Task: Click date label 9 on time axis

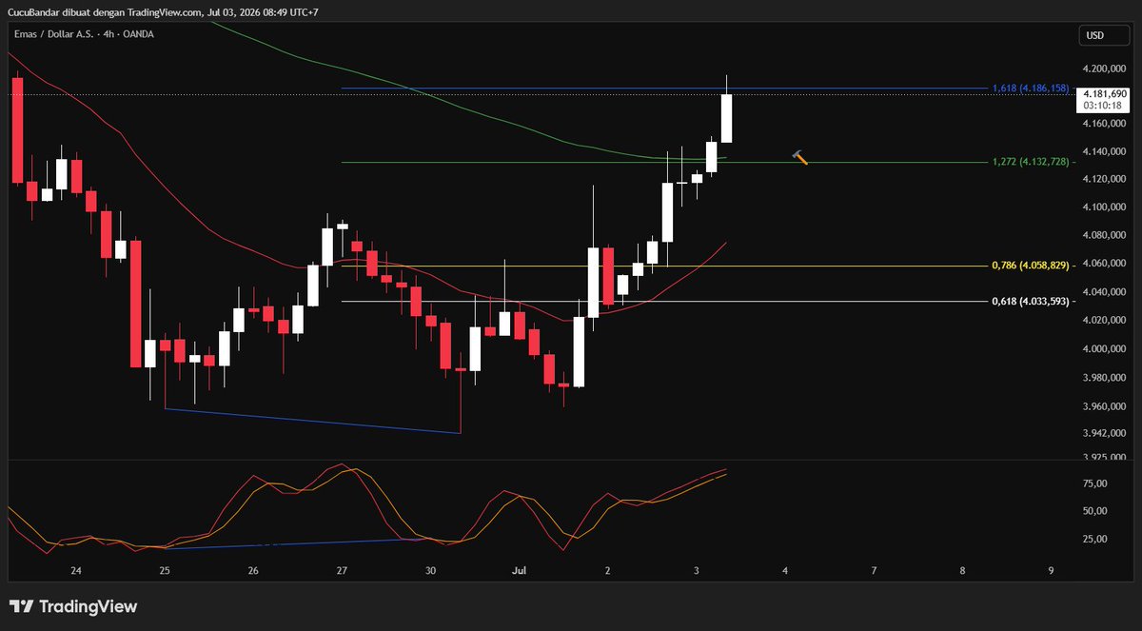Action: point(1051,571)
